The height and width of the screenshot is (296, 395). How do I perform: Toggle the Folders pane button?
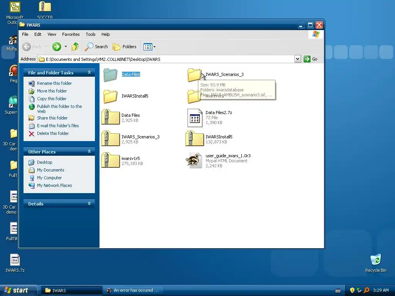pos(125,47)
